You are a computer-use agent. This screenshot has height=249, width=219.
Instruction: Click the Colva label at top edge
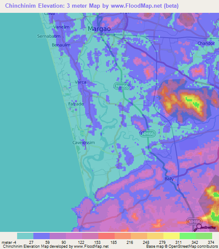point(49,14)
